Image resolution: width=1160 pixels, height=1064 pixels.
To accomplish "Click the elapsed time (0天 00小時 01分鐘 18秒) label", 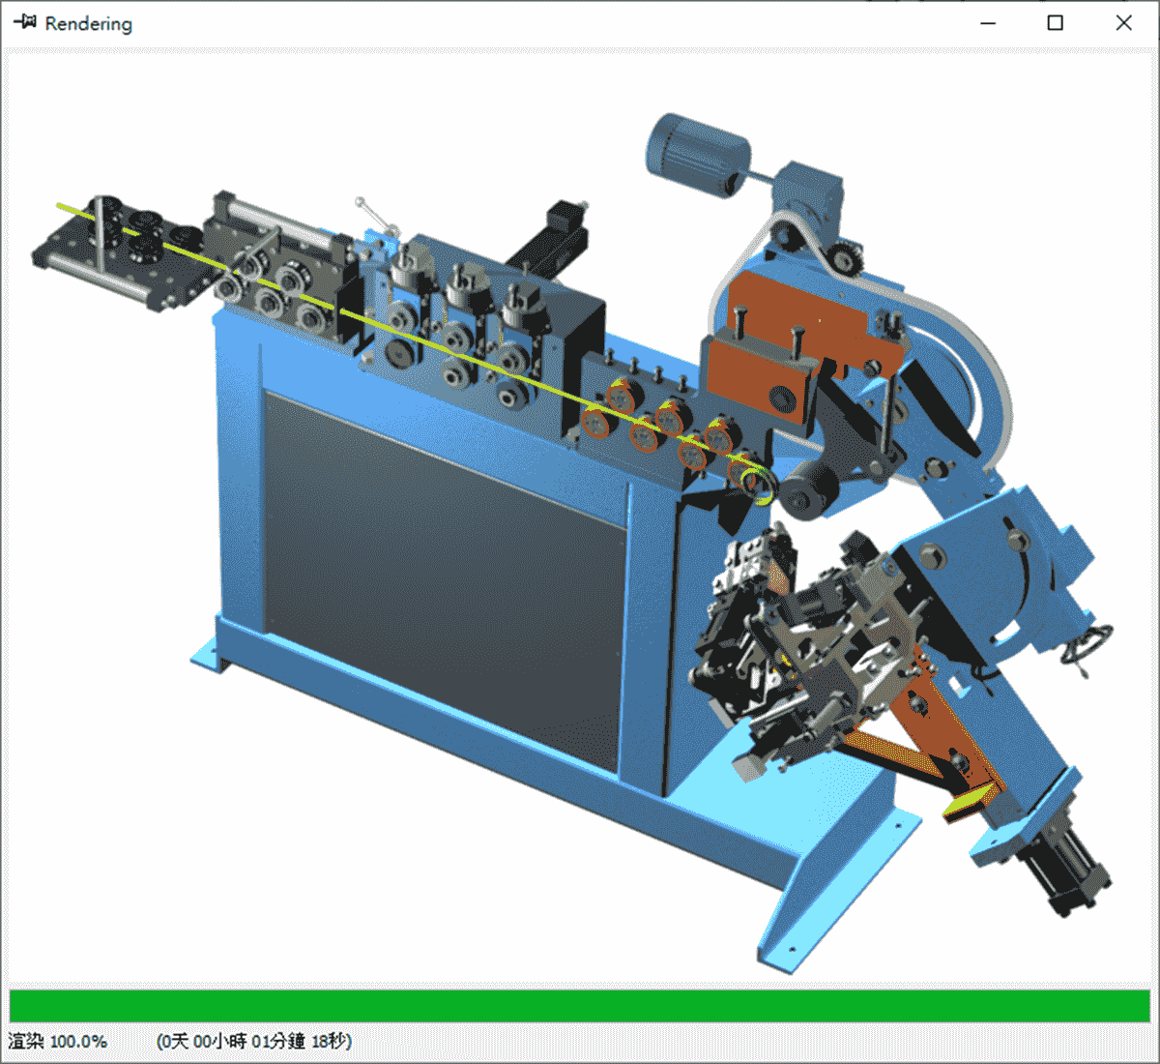I will (x=253, y=1043).
